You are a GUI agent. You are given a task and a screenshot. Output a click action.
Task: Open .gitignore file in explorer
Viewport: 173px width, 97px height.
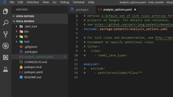tap(31, 47)
